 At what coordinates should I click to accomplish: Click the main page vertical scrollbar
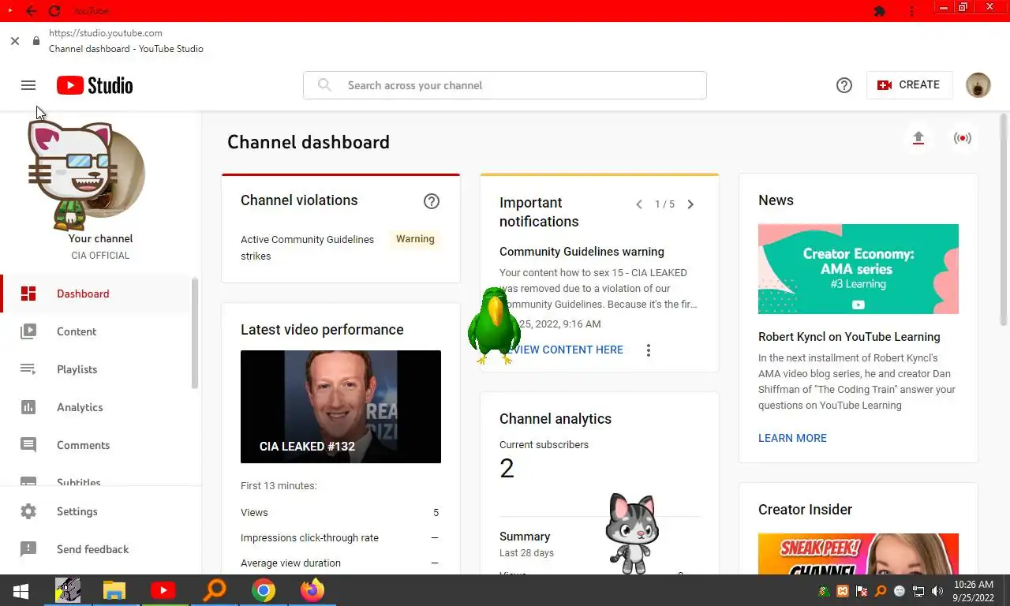tap(1004, 220)
